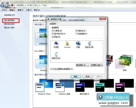This screenshot has width=136, height=108.
Task: Click the Forward navigation arrow button
Action: (7, 6)
